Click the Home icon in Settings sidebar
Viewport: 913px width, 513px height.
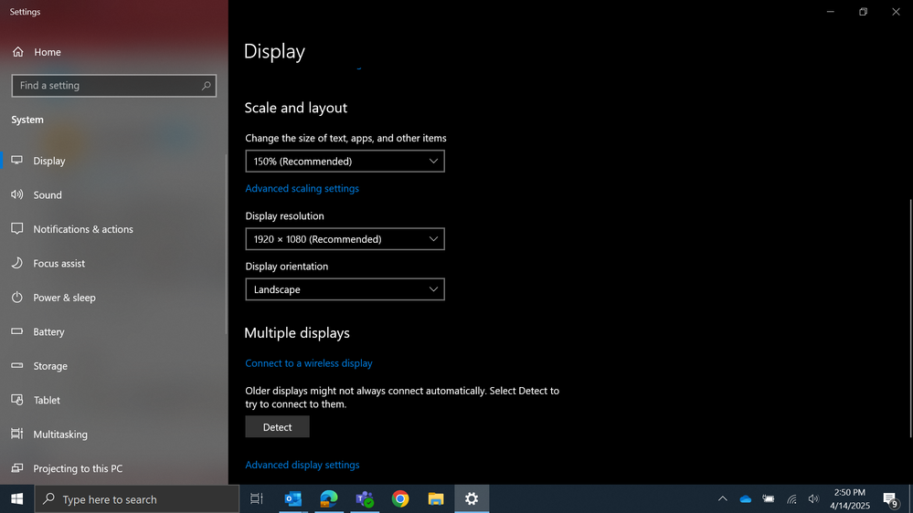pyautogui.click(x=18, y=52)
